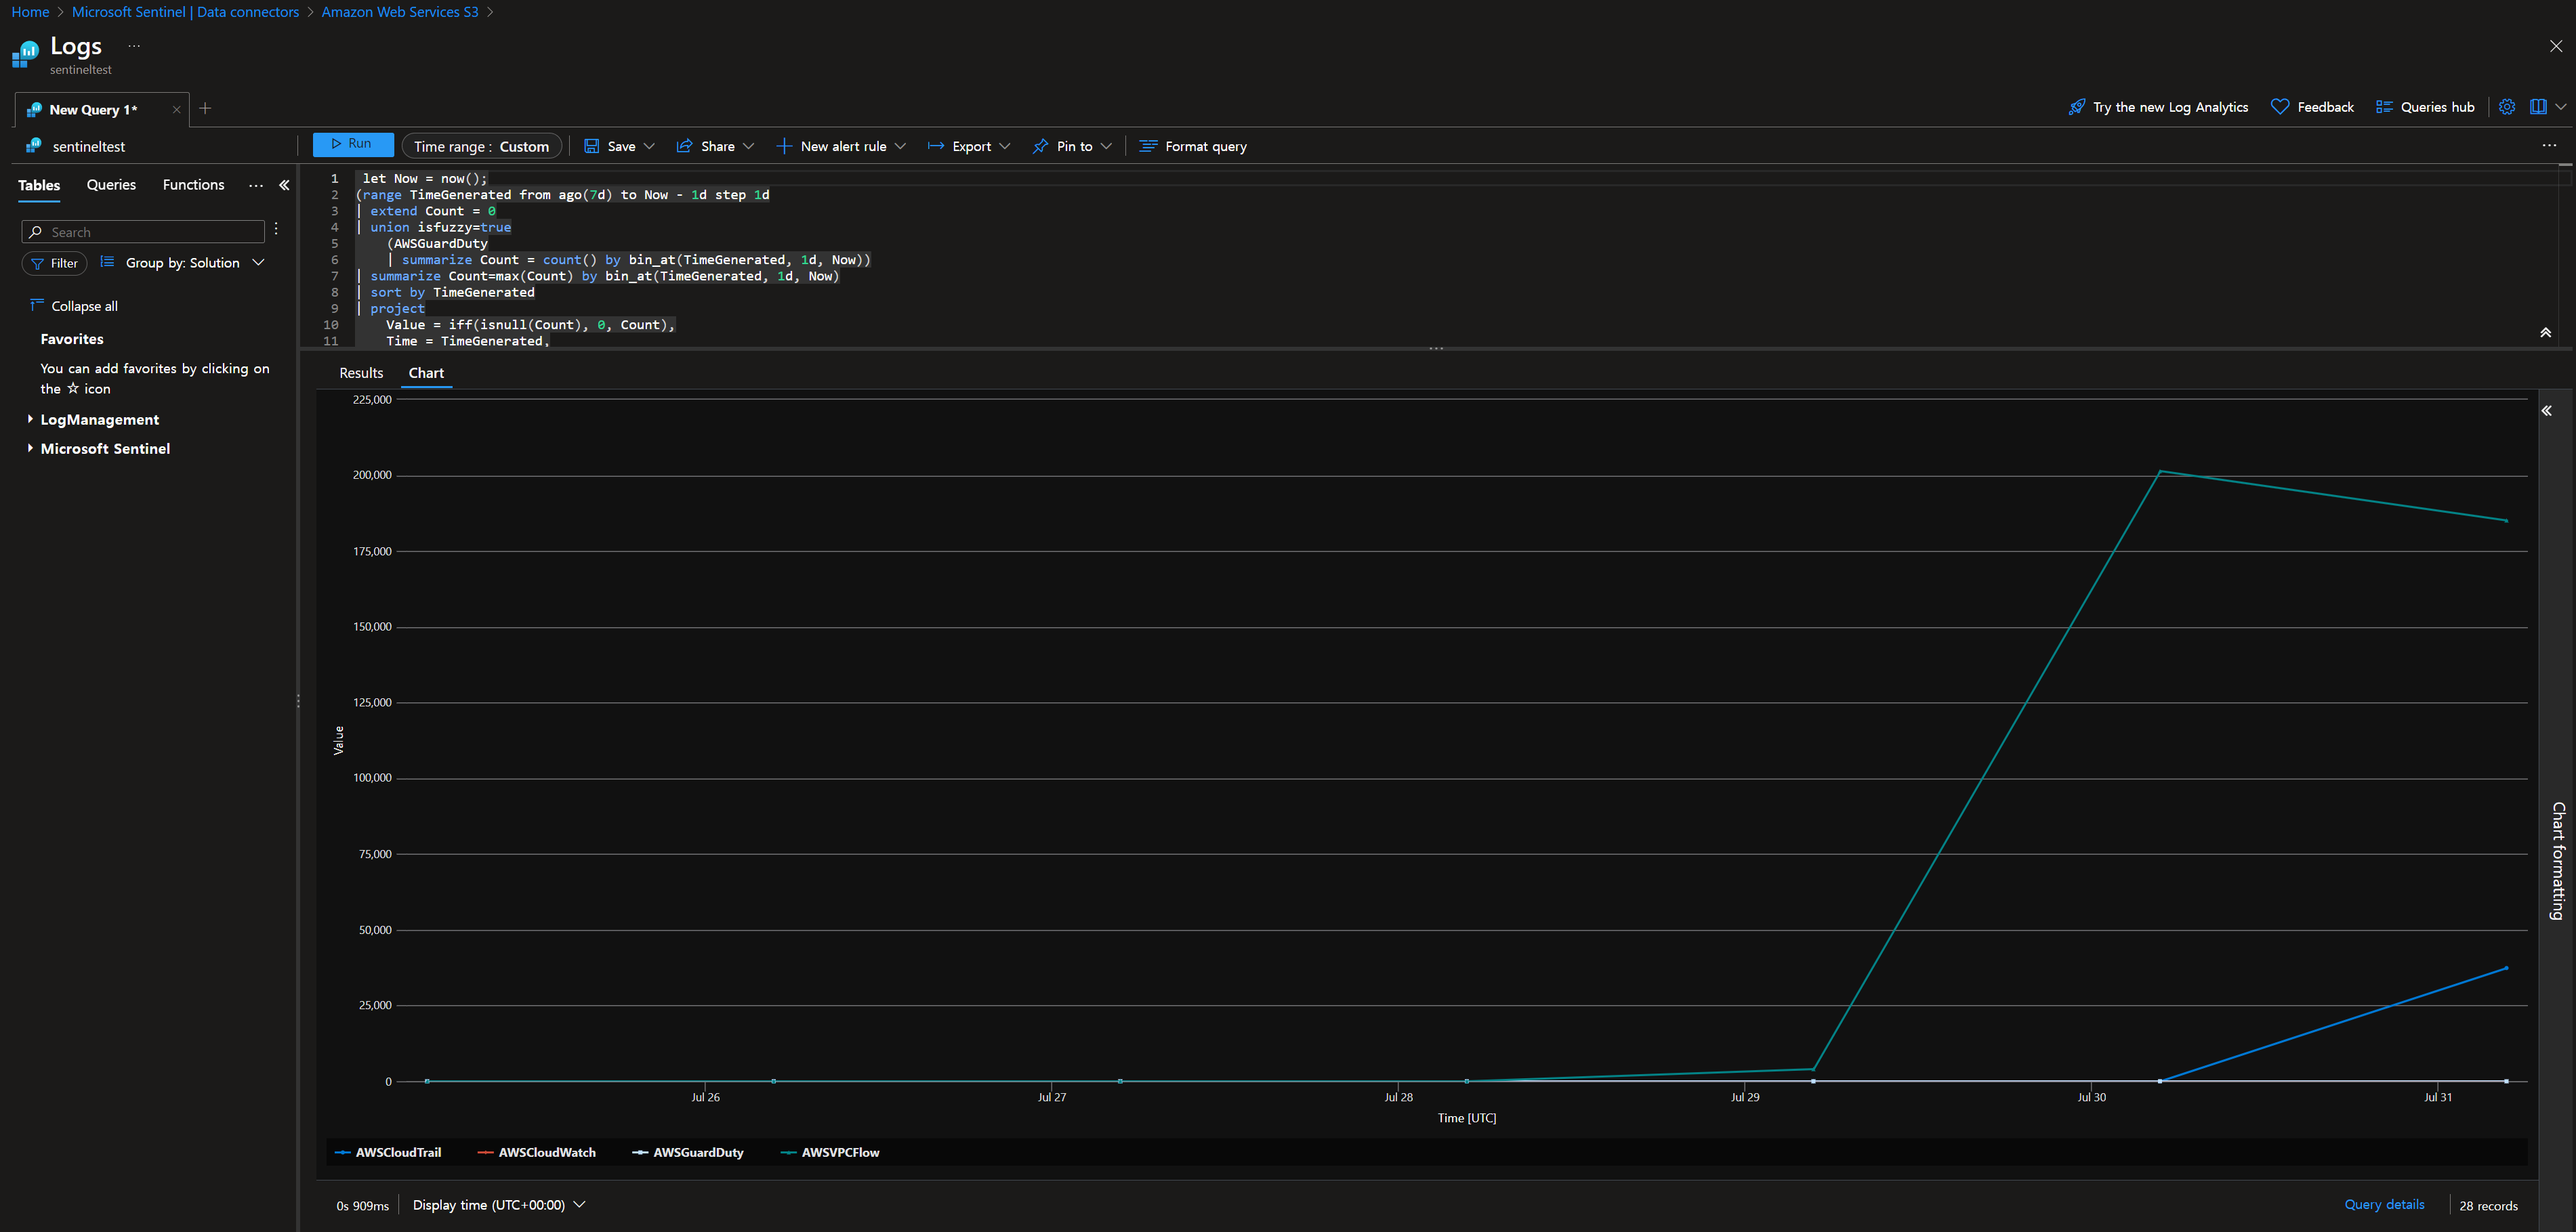Collapse the left tables pane

click(x=284, y=185)
